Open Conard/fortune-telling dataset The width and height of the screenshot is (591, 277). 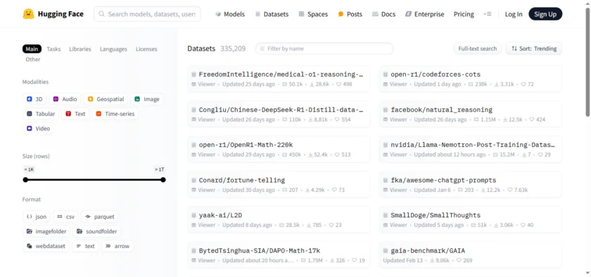[279, 184]
